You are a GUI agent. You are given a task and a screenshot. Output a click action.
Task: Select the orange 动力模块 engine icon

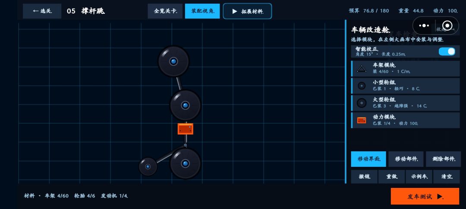362,120
